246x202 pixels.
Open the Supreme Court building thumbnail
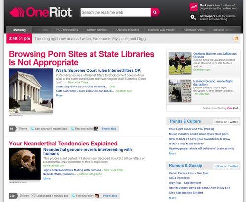point(31,90)
